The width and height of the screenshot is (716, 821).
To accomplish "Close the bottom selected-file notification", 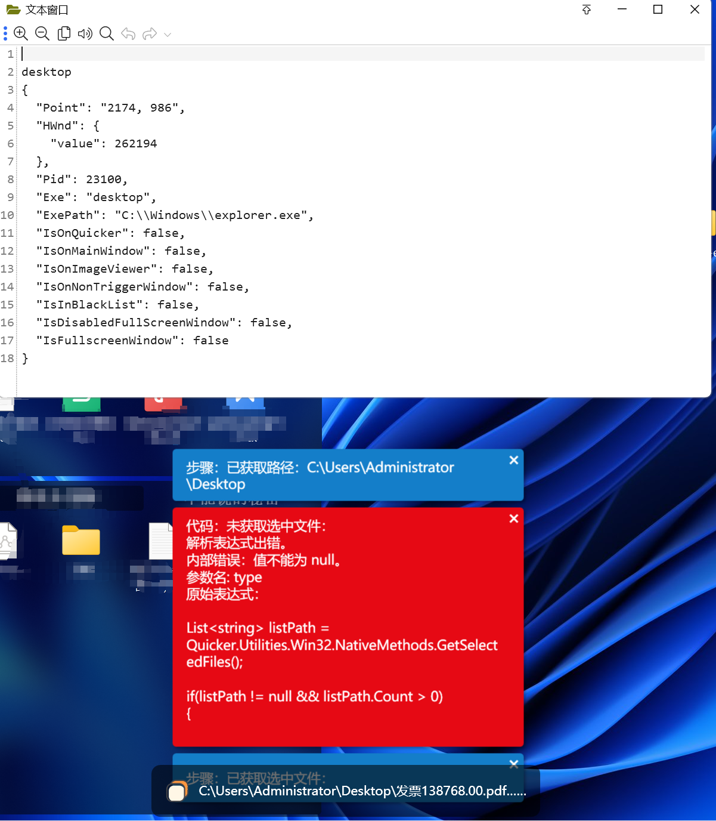I will click(514, 764).
